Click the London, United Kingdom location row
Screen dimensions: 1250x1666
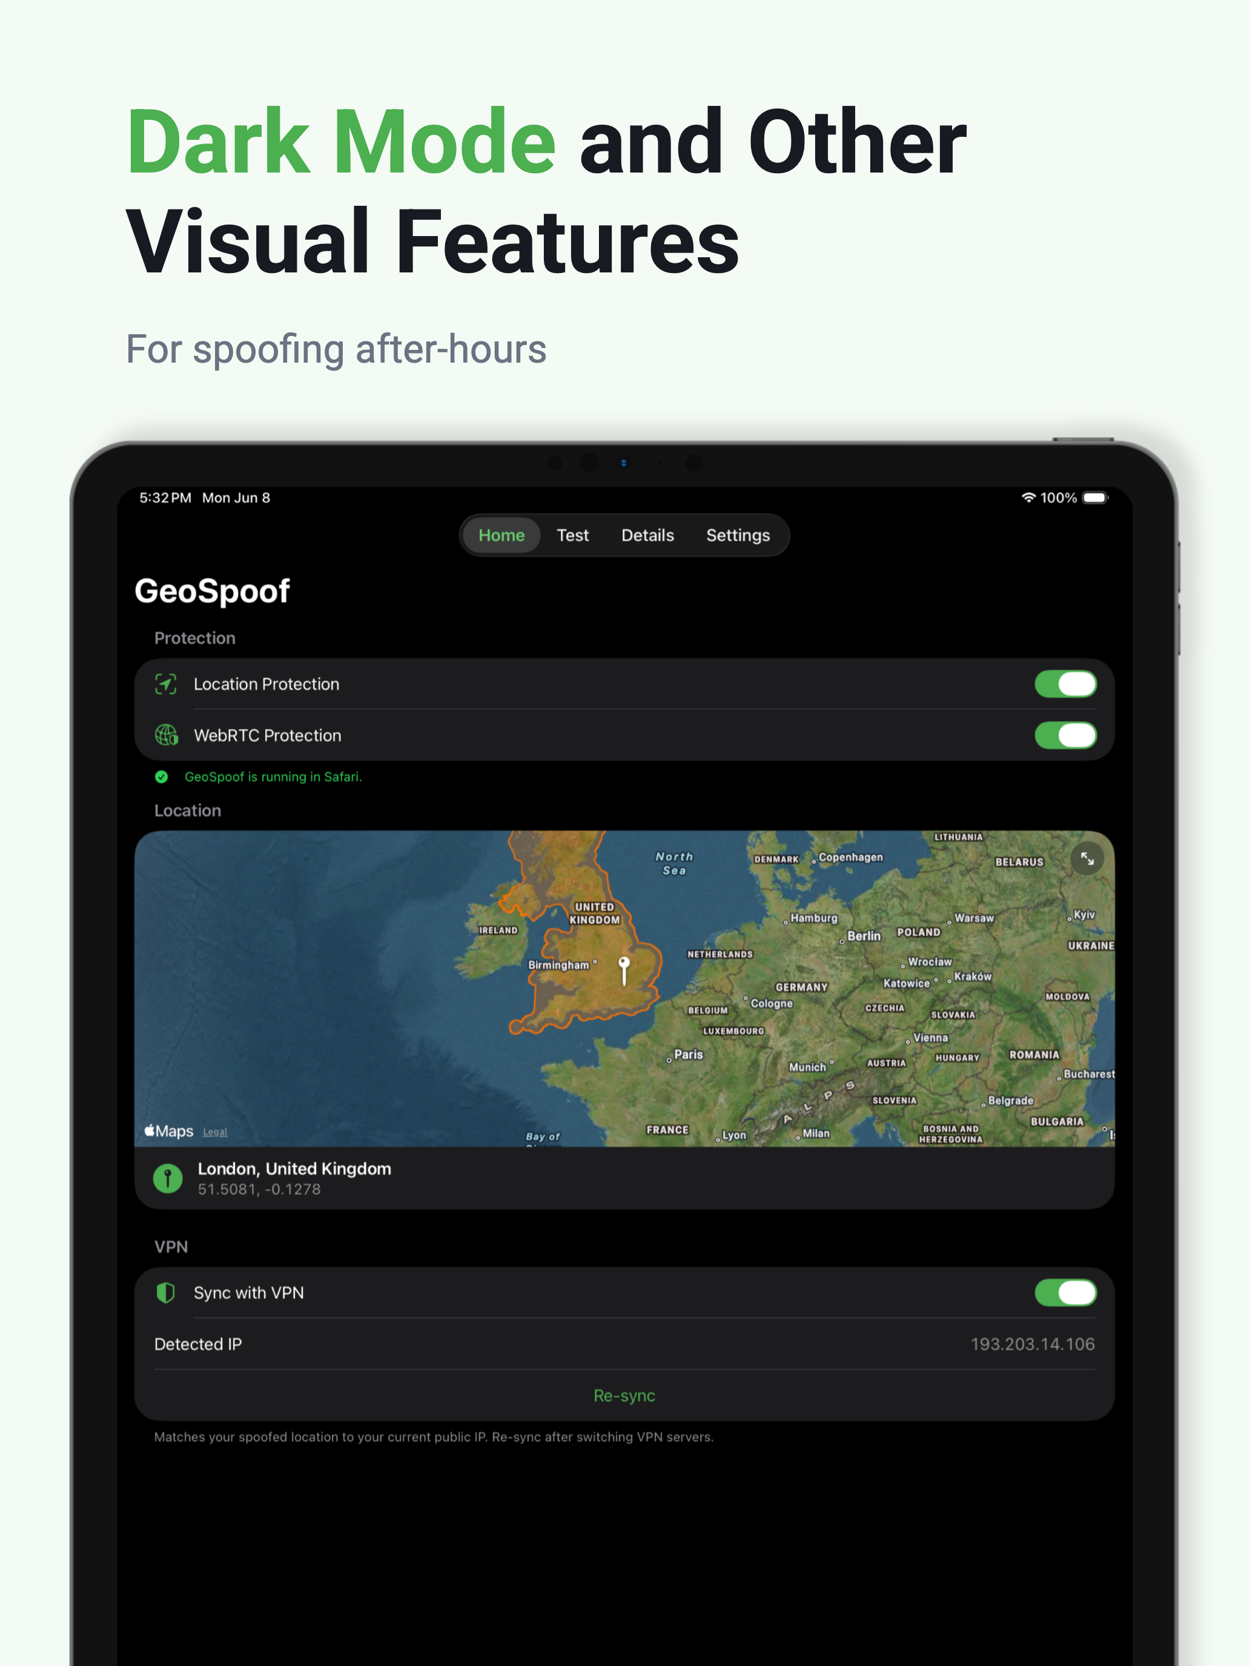click(624, 1178)
